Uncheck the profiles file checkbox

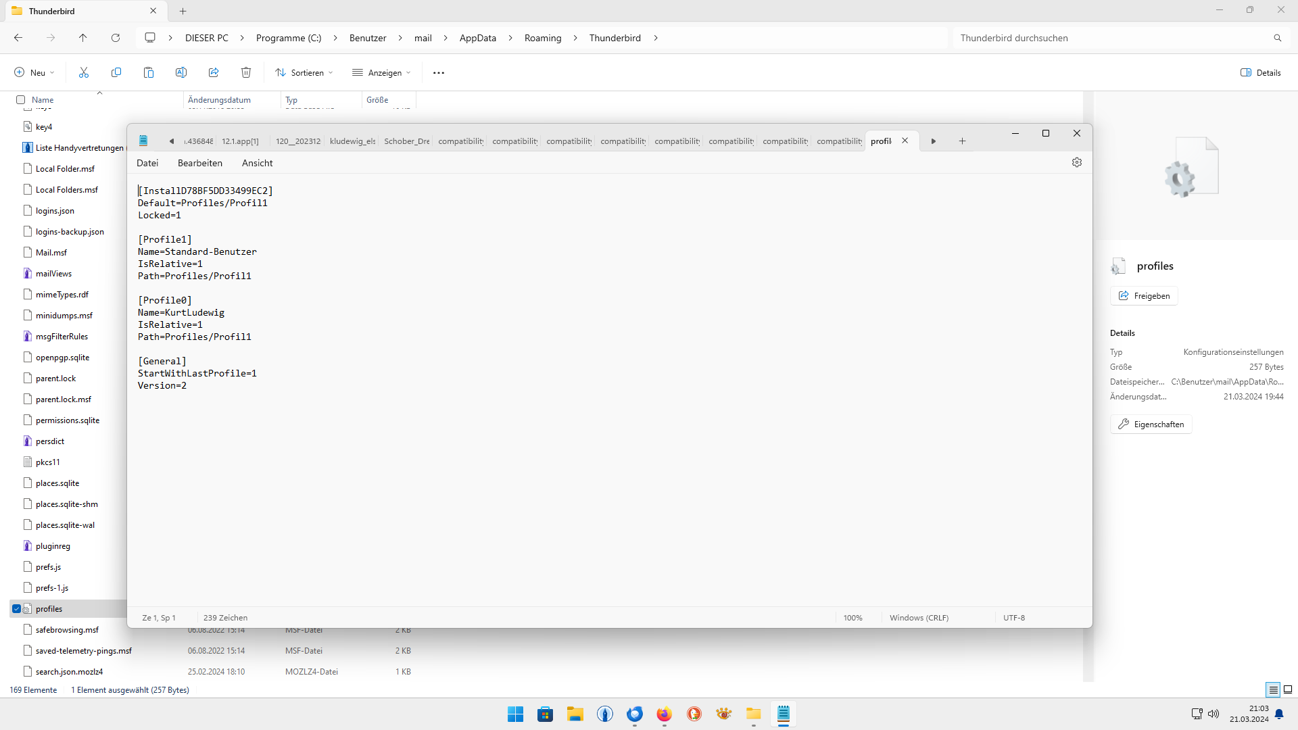tap(16, 608)
